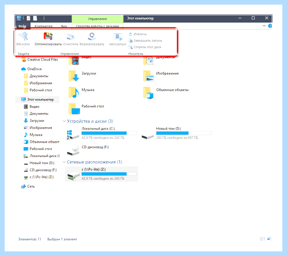
Task: Click the Автозапуск icon
Action: [x=118, y=37]
